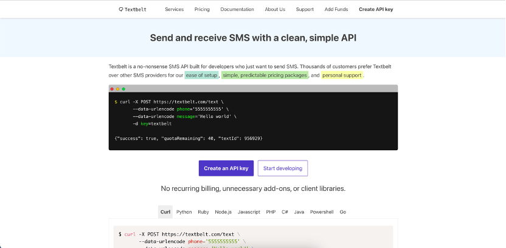Image resolution: width=506 pixels, height=248 pixels.
Task: Click the green dot on the terminal mockup
Action: click(123, 89)
